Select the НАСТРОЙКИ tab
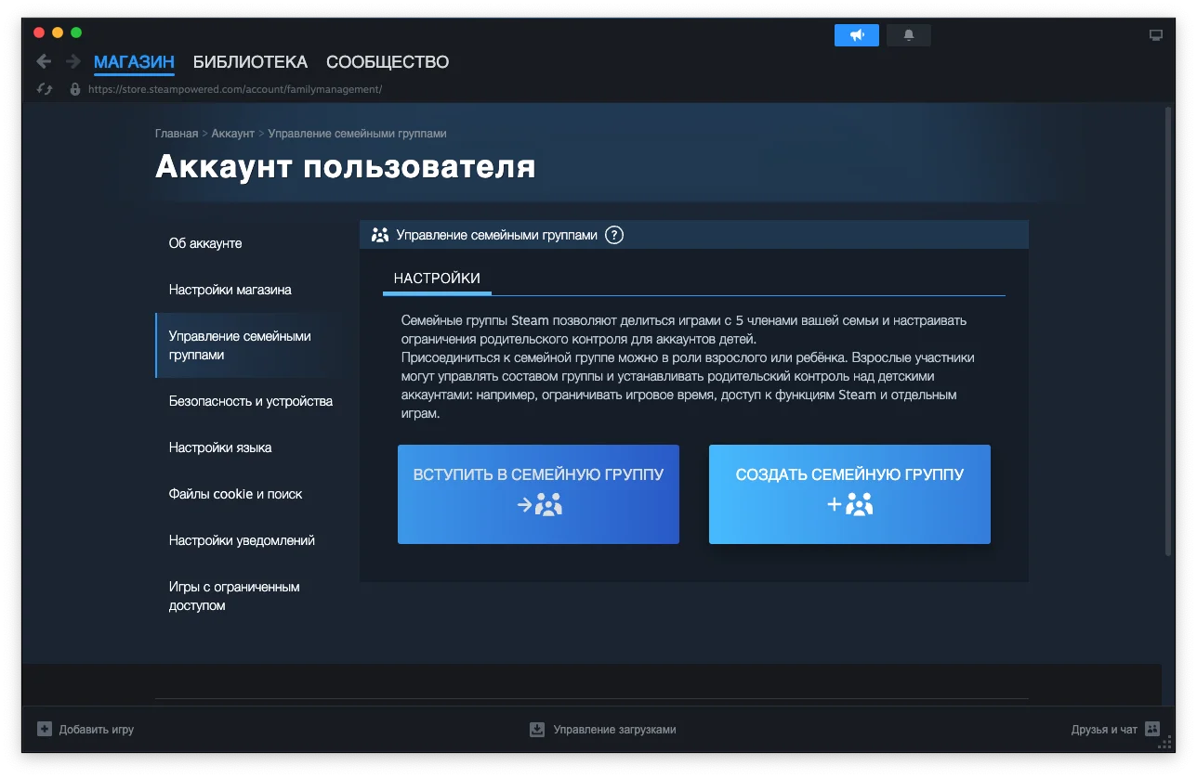 point(437,279)
